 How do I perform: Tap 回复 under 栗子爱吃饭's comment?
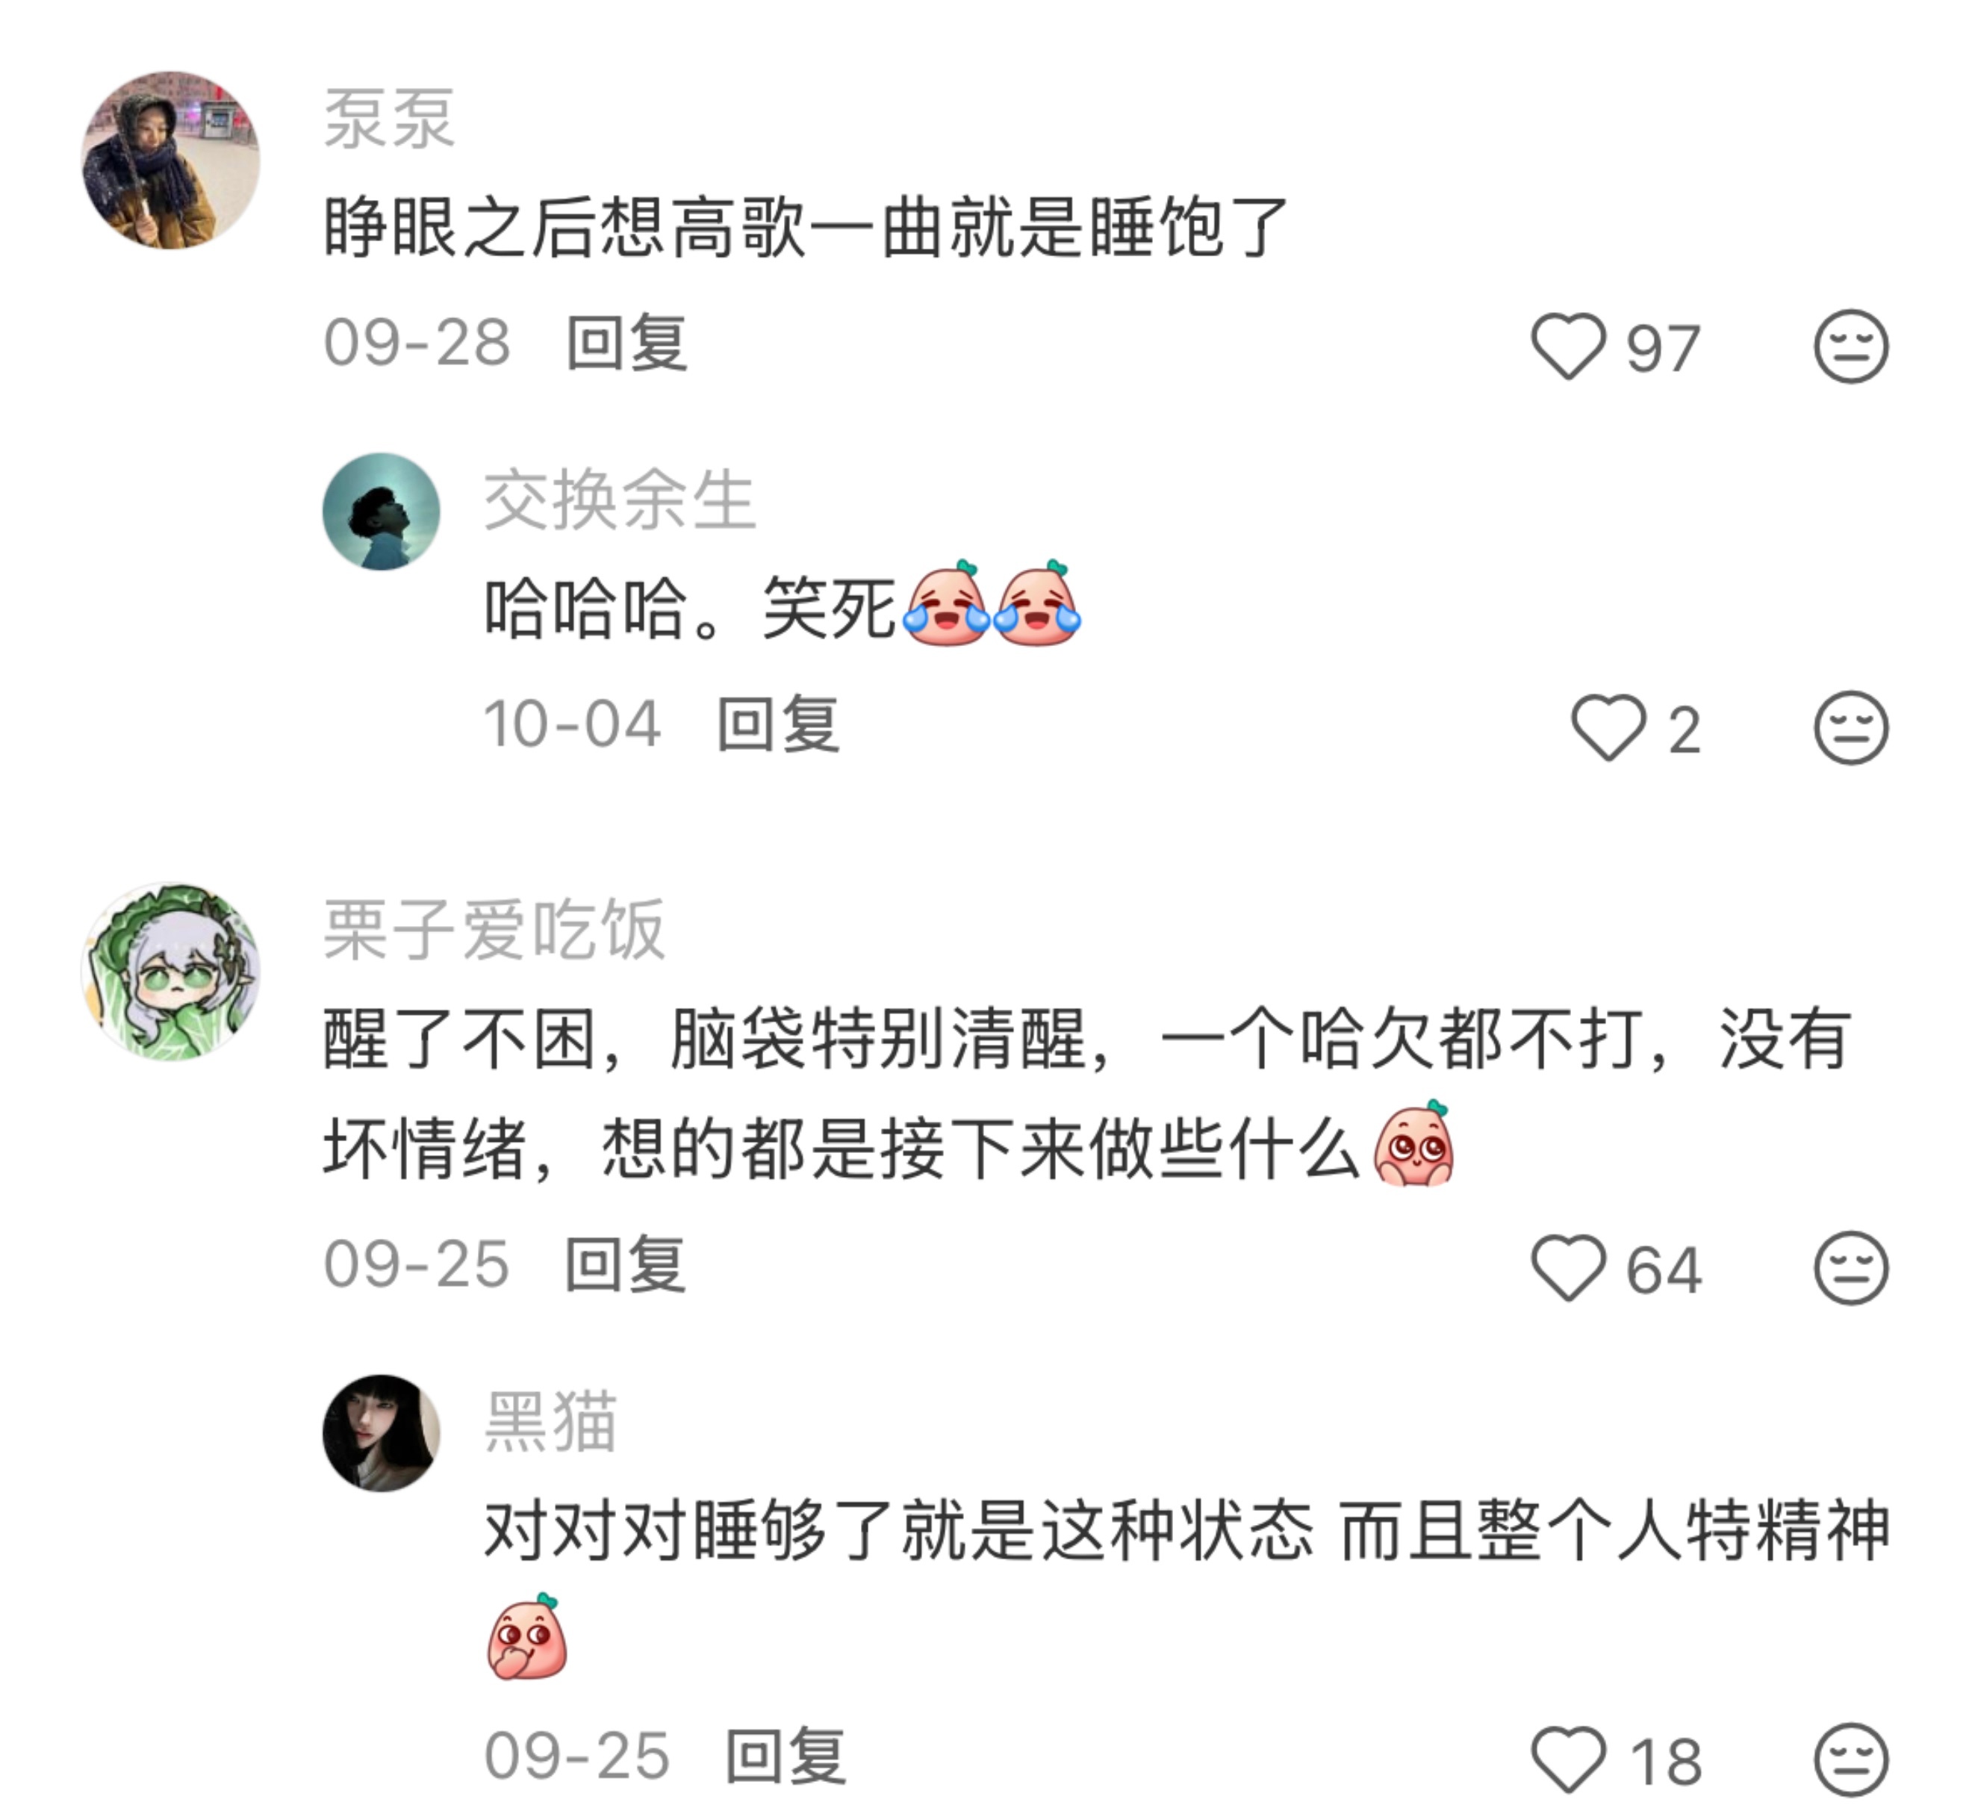coord(625,1264)
